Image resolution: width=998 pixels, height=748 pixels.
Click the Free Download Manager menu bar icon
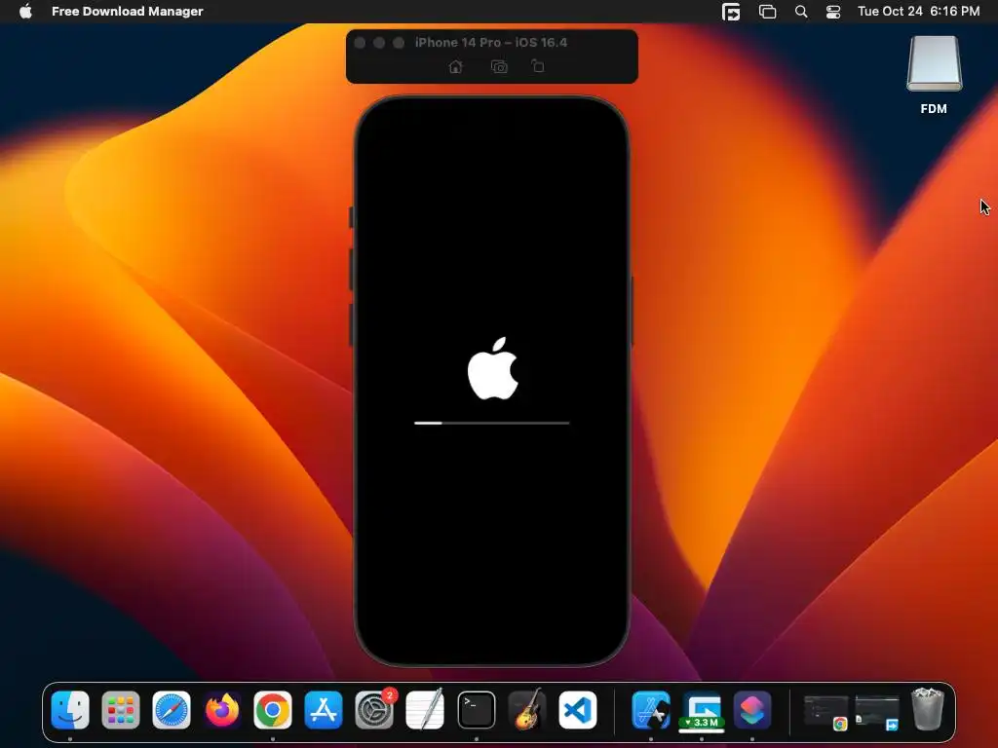click(x=731, y=12)
